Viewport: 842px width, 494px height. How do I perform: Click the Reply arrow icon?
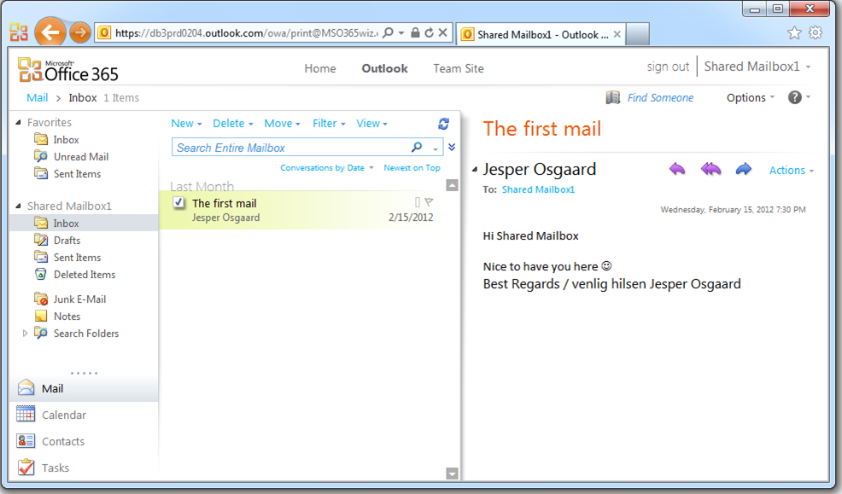677,170
